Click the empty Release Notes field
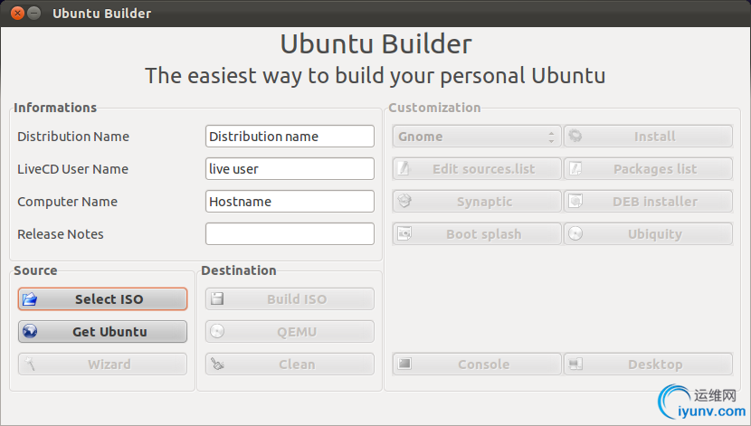 tap(290, 234)
